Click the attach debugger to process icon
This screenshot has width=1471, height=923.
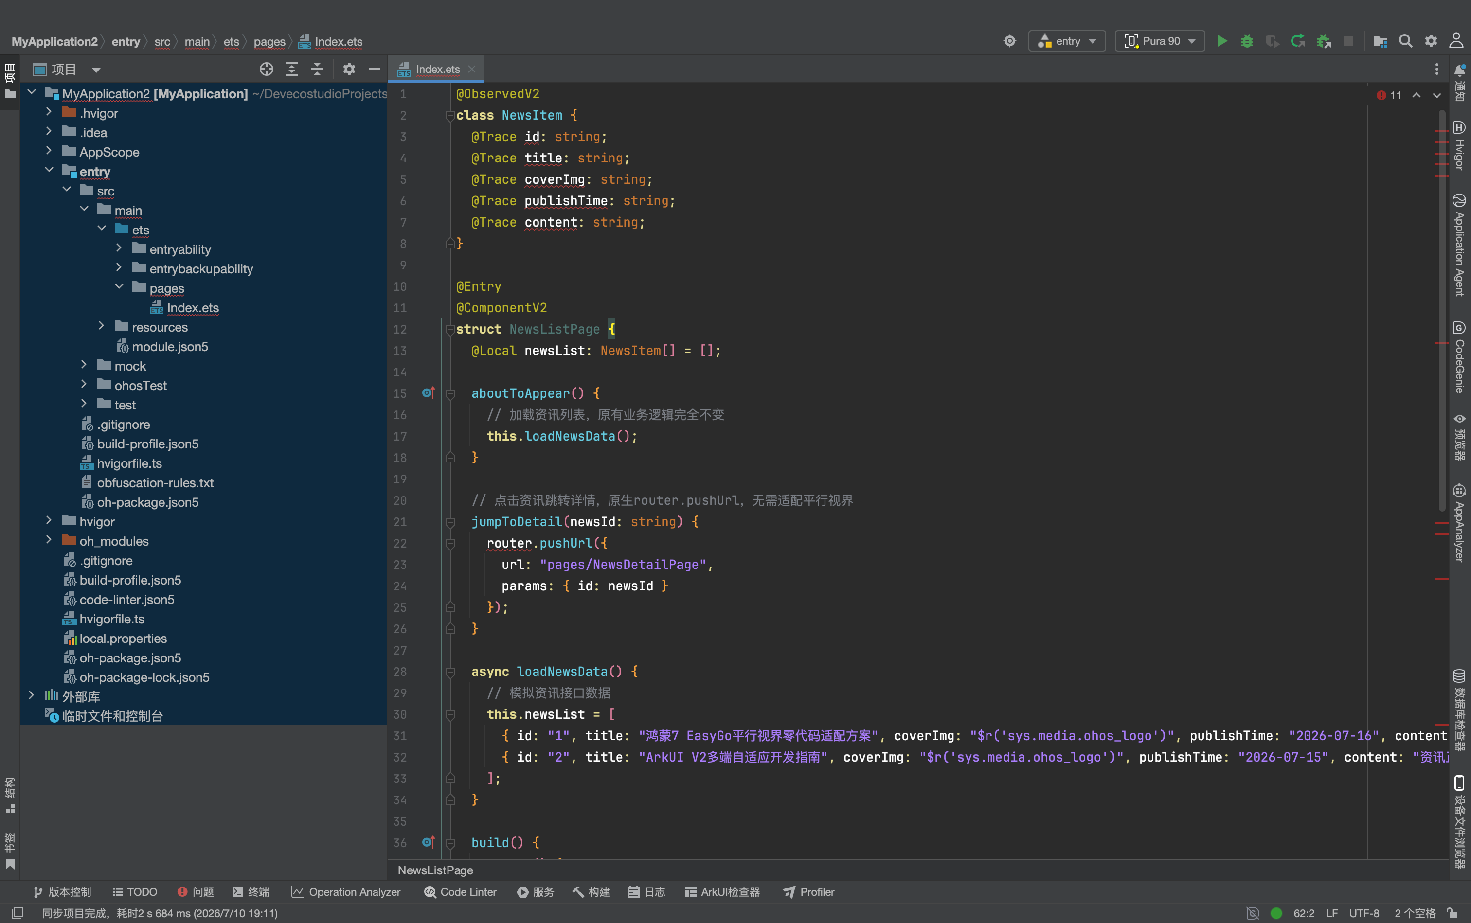pos(1323,41)
